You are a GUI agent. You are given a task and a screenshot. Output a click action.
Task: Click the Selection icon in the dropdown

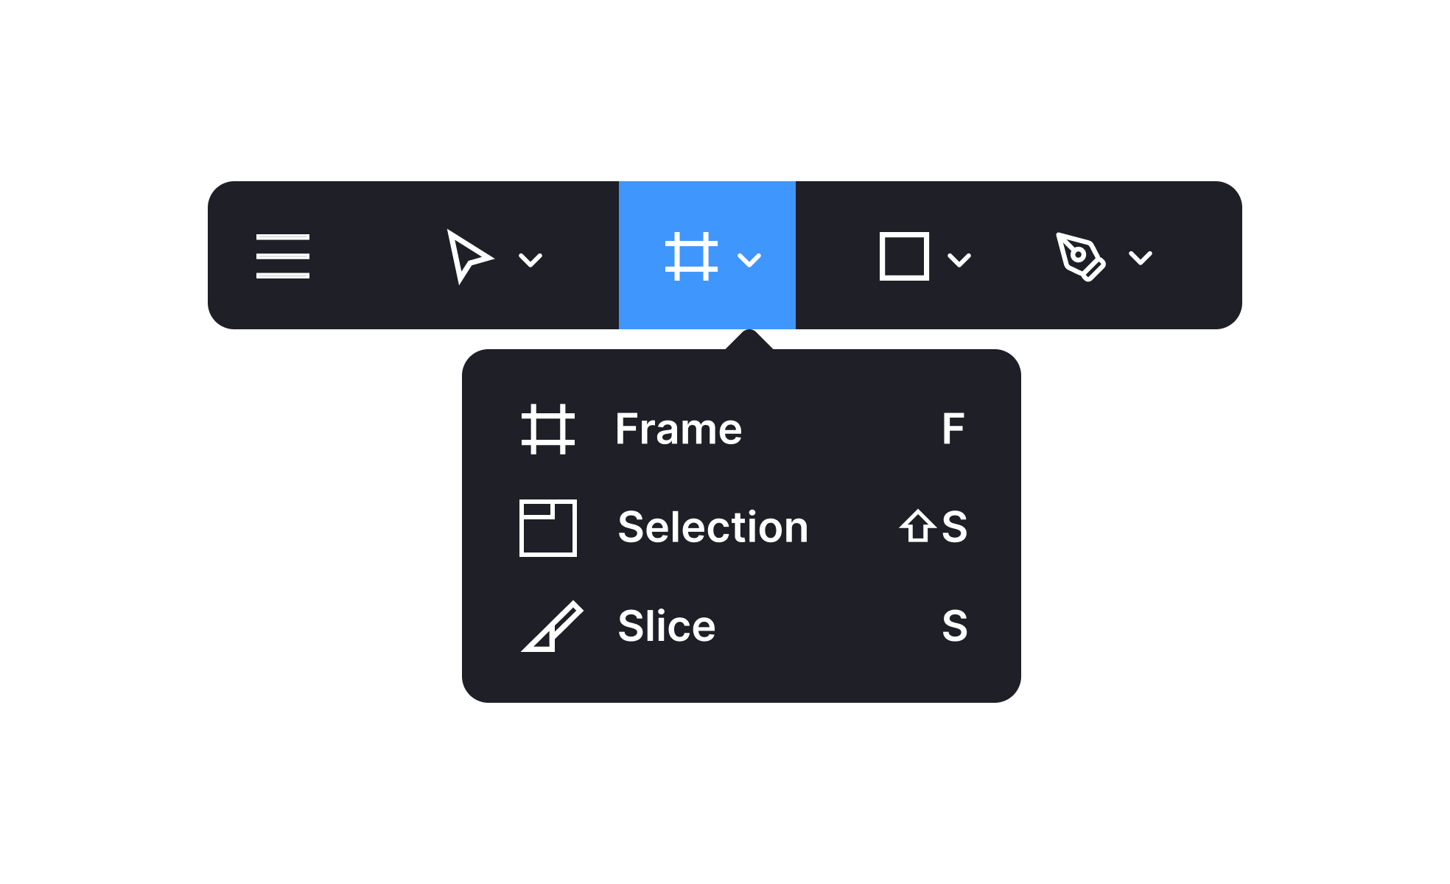pos(548,527)
